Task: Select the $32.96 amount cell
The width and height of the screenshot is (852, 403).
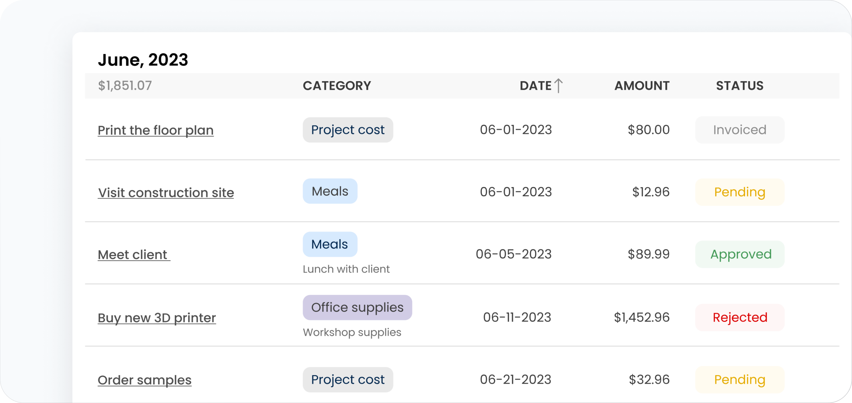Action: pos(649,379)
